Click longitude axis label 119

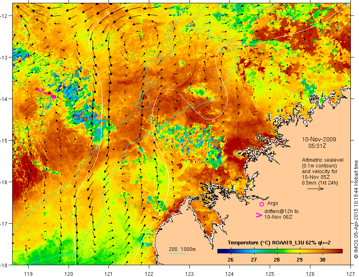coord(29,274)
